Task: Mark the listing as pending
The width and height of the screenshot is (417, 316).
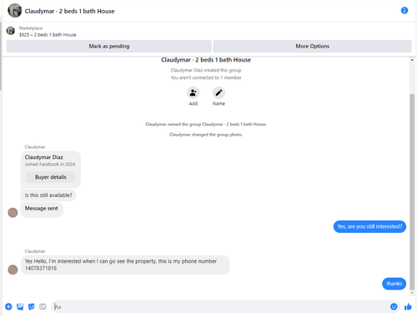Action: click(109, 47)
